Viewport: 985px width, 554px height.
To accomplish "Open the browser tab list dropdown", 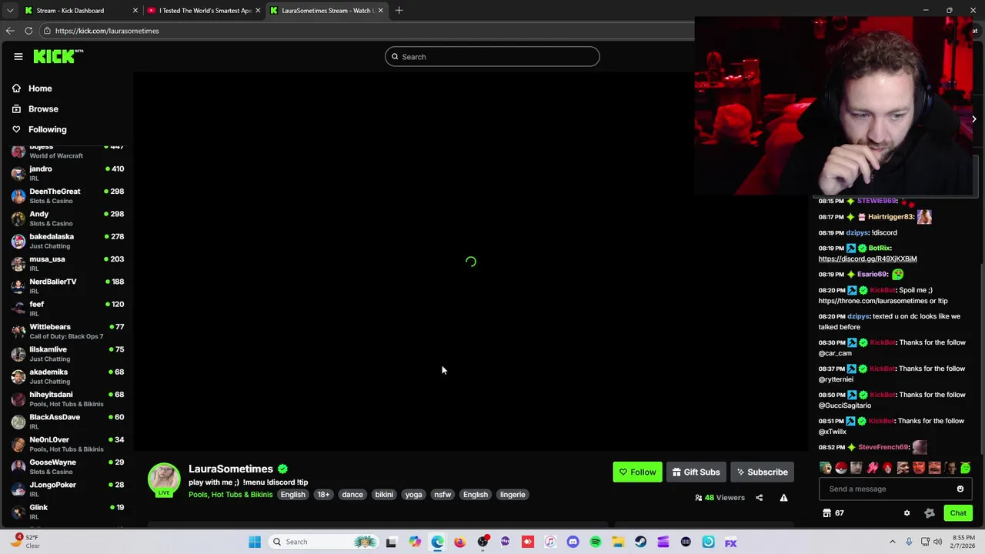I will click(x=9, y=11).
